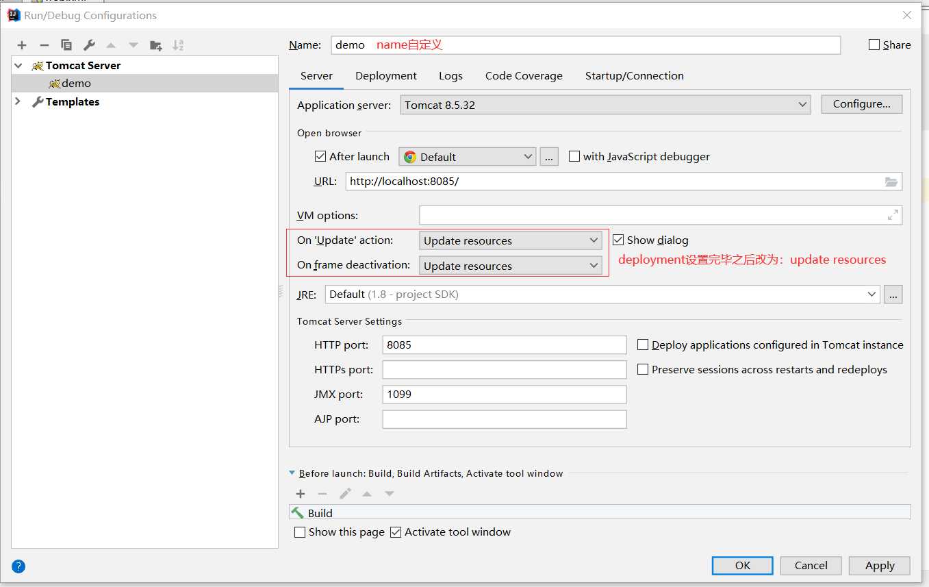Check the Show this page option

[x=300, y=532]
